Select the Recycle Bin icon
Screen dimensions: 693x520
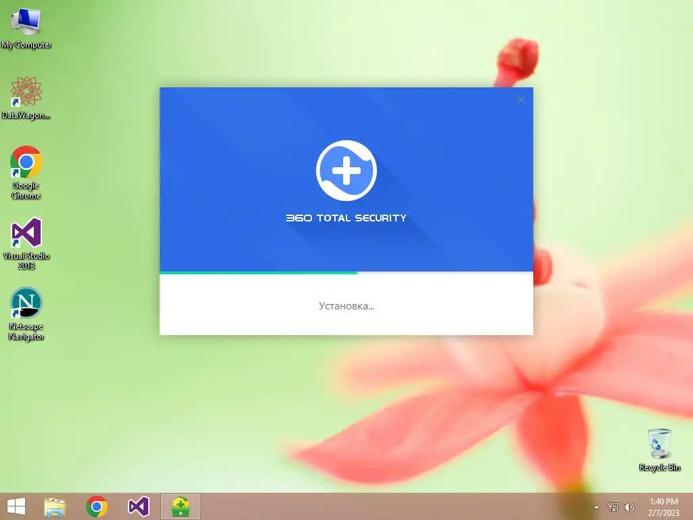tap(659, 450)
